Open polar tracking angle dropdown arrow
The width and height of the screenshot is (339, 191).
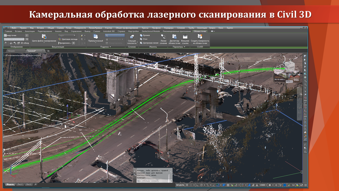[204, 185]
